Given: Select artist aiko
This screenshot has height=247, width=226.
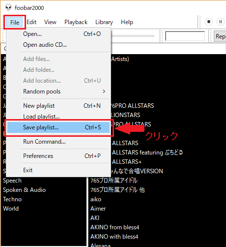Looking at the screenshot, I should 157,199.
